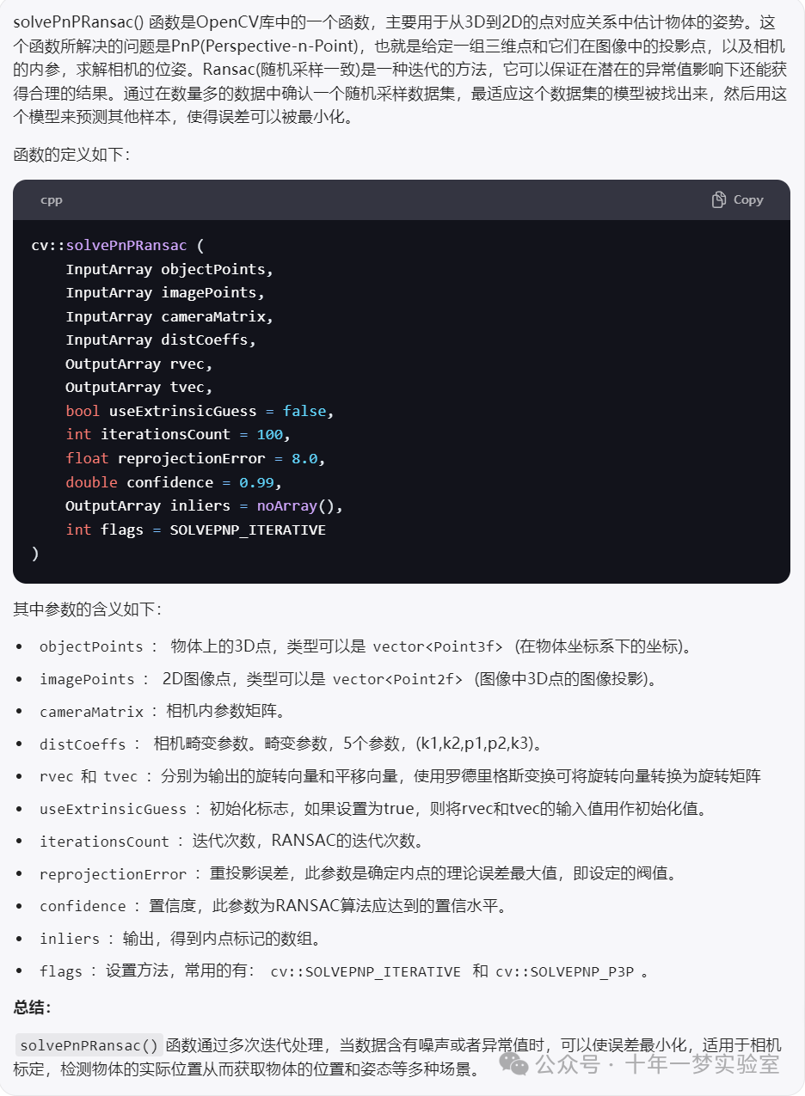Select the code line OutputArray rvec

139,364
